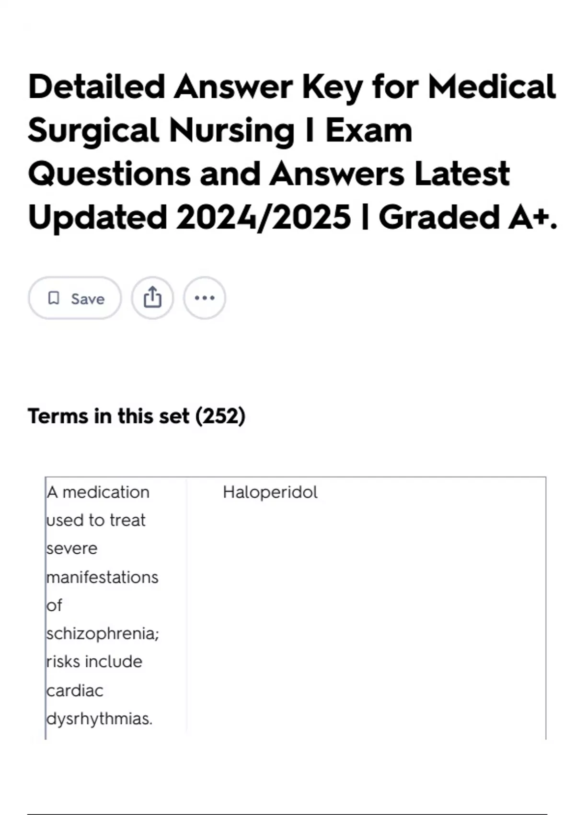Click "Graded A+." in the title
This screenshot has height=815, width=575.
468,217
